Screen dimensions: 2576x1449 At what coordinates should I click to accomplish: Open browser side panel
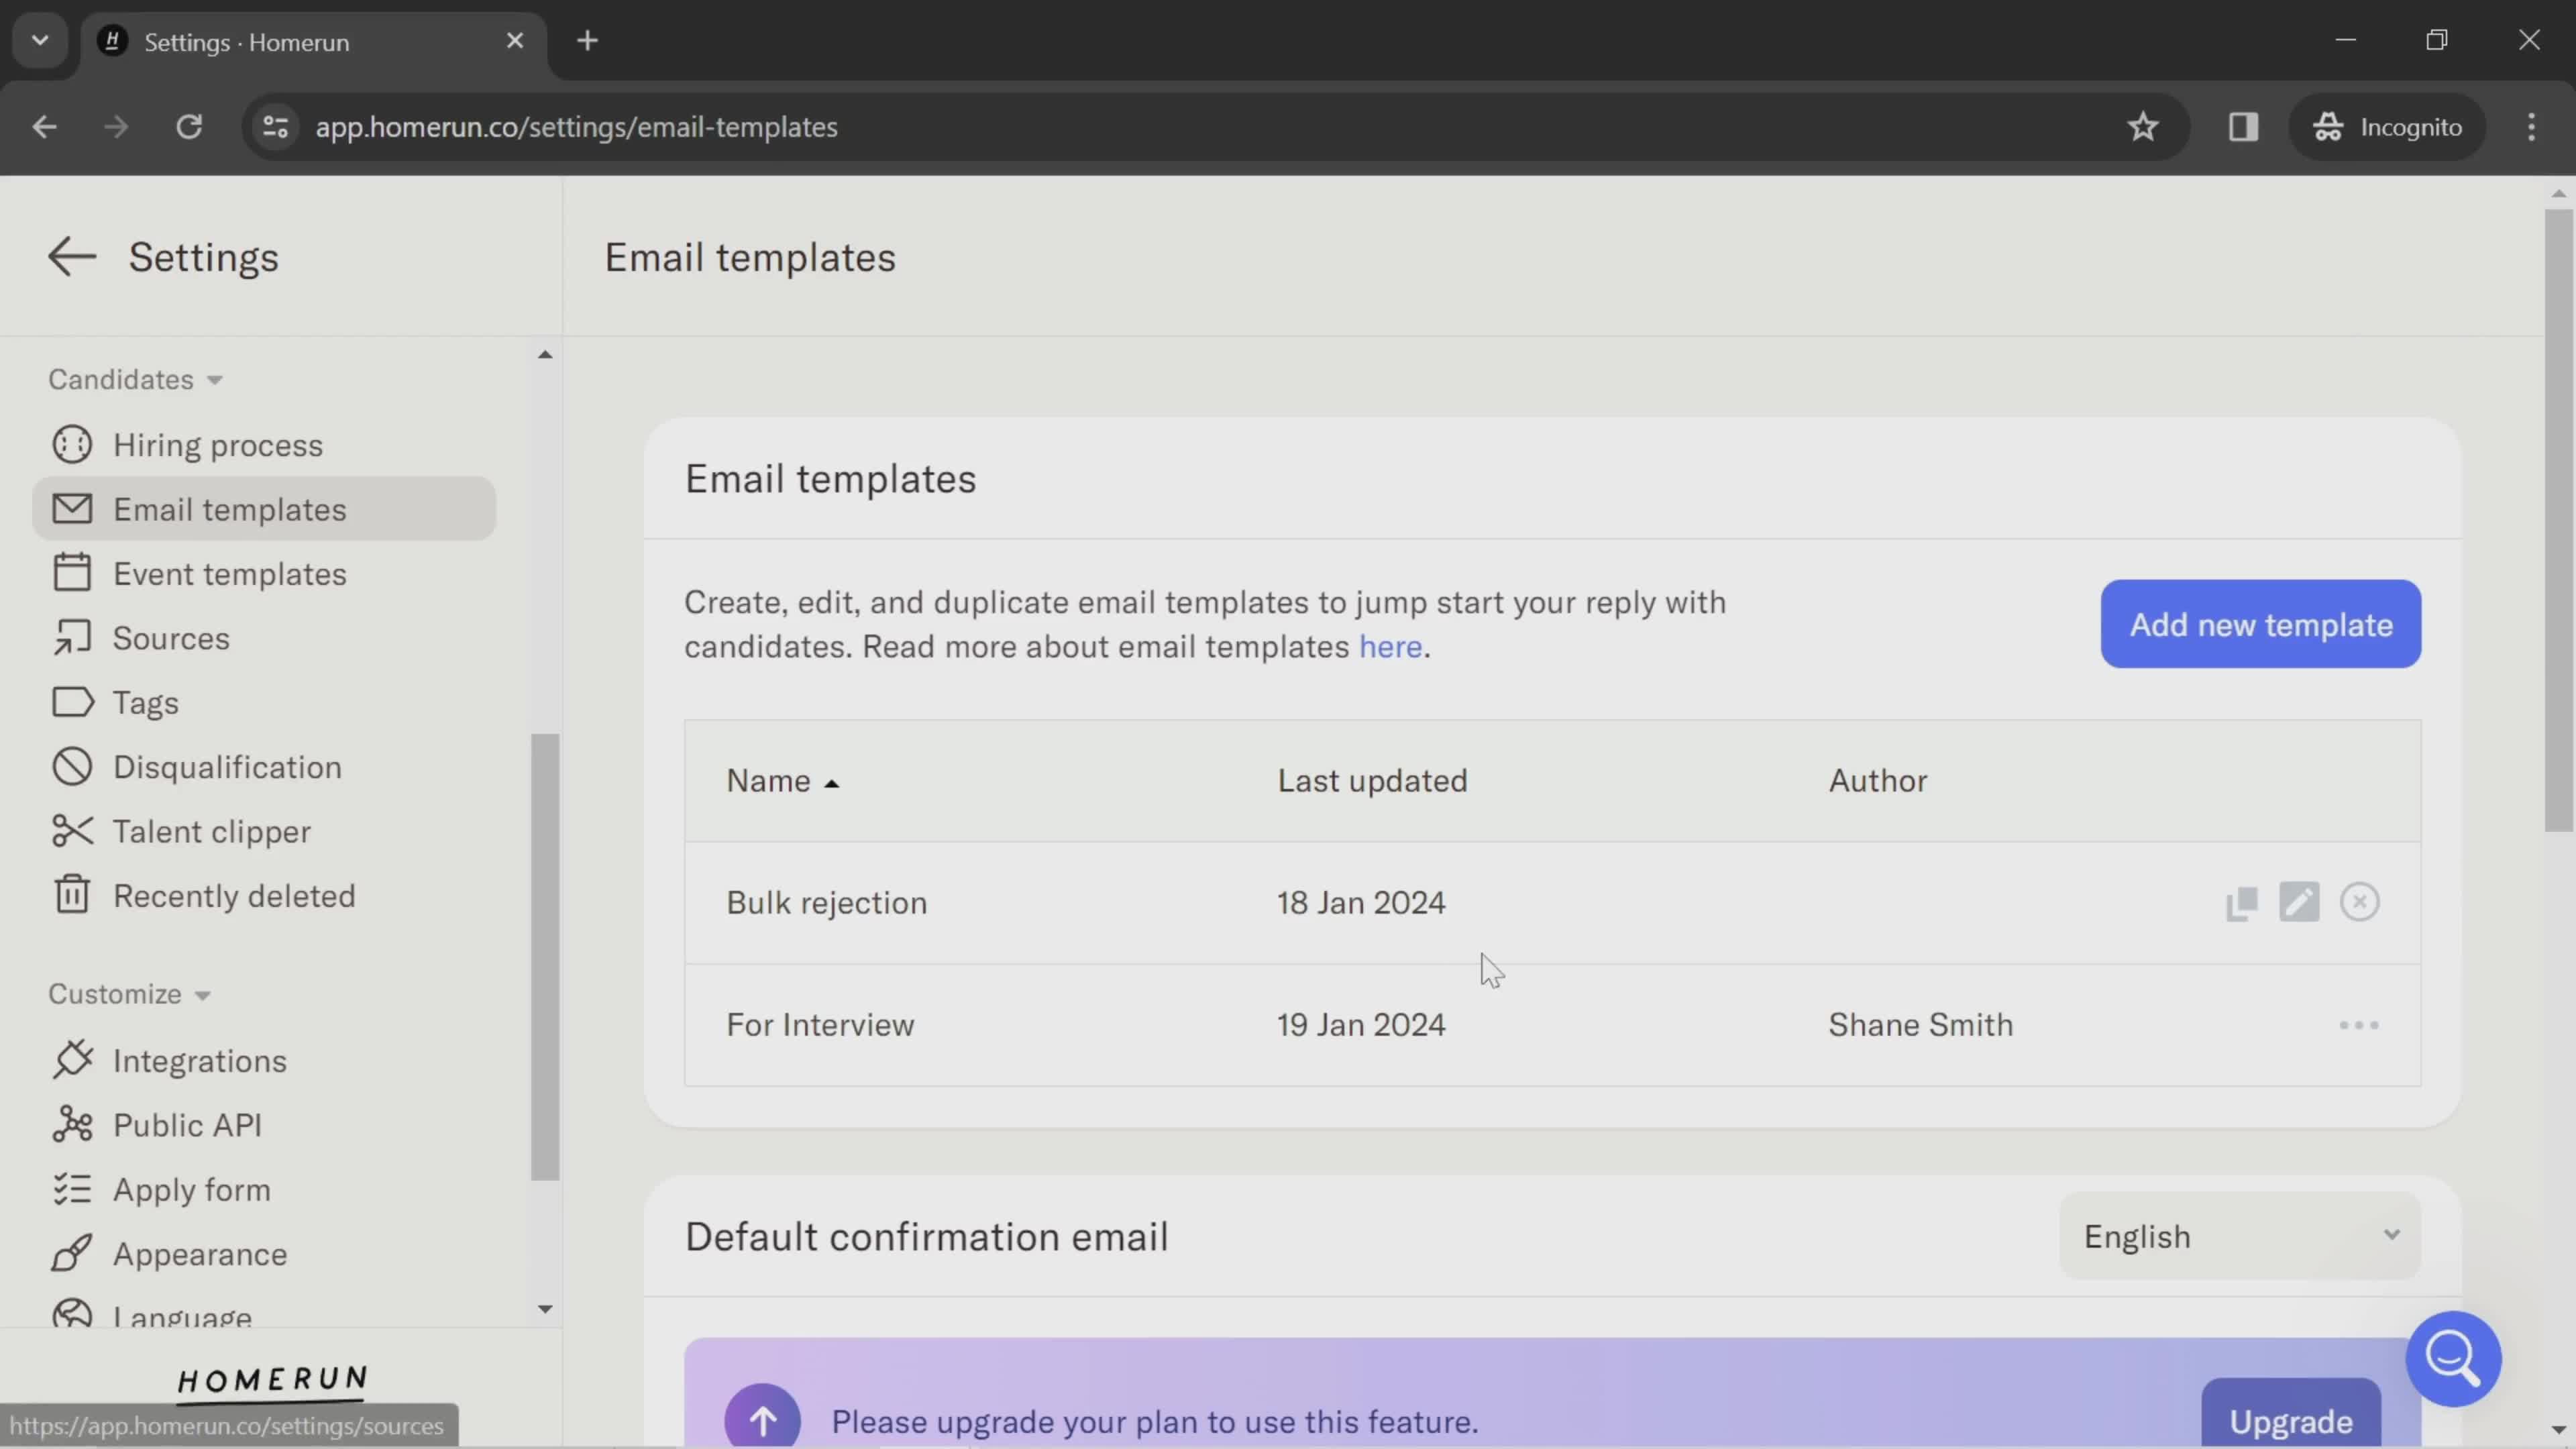coord(2243,127)
